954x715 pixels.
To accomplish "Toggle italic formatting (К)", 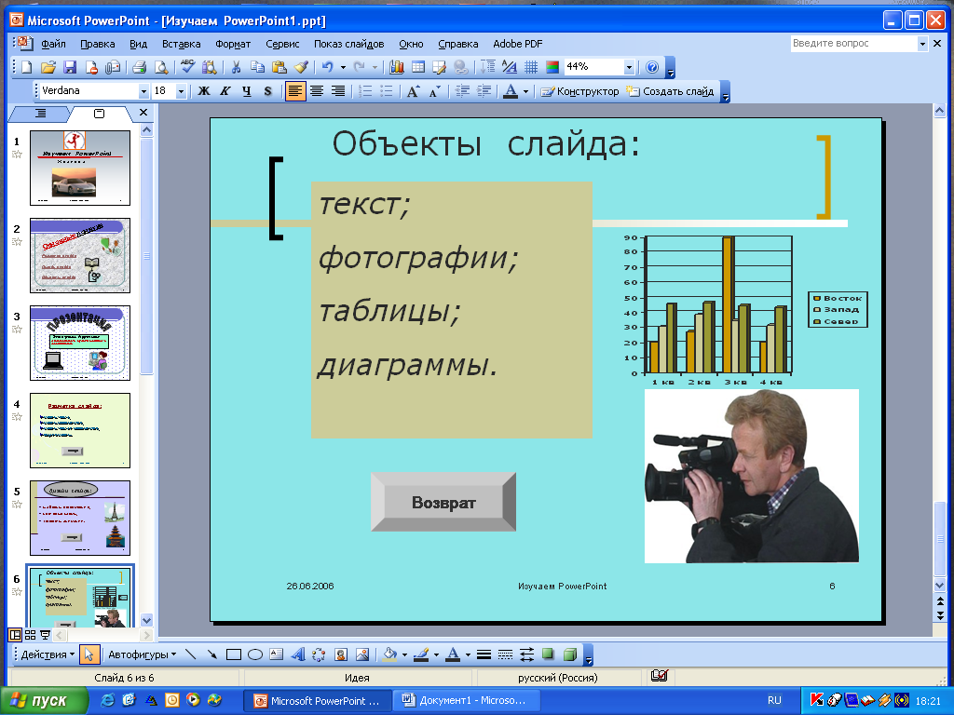I will [x=225, y=91].
